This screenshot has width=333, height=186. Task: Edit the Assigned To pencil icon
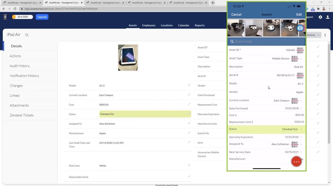click(x=189, y=123)
